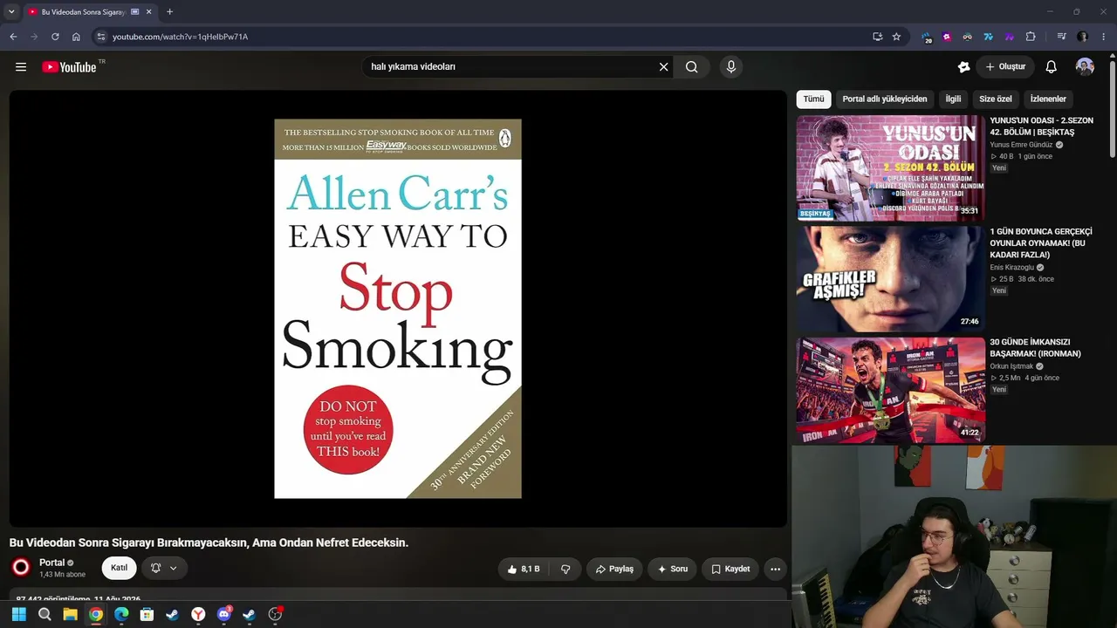Select the İlgili filter chip
The width and height of the screenshot is (1117, 628).
coord(953,99)
